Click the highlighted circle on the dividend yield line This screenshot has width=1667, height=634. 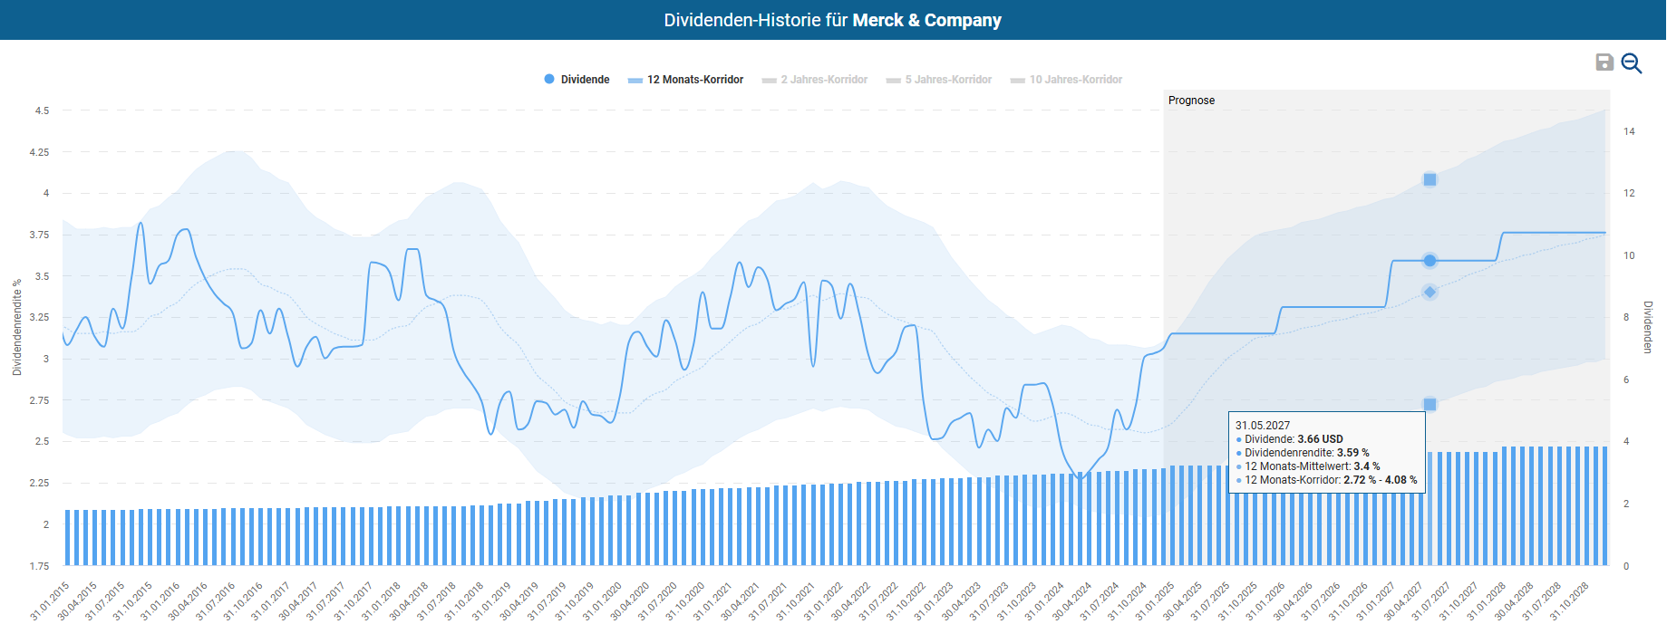tap(1430, 261)
